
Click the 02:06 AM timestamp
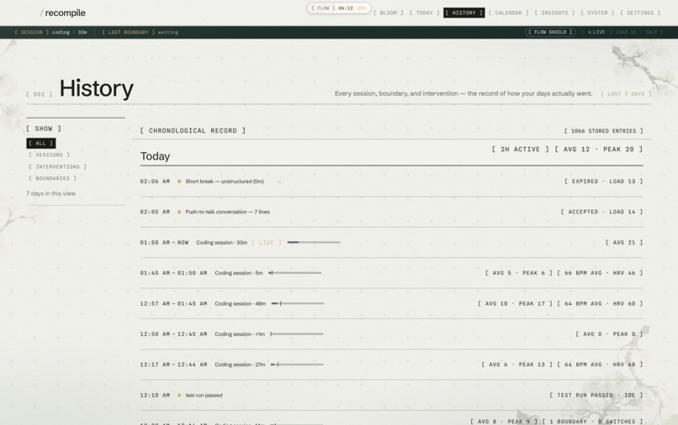(x=155, y=181)
